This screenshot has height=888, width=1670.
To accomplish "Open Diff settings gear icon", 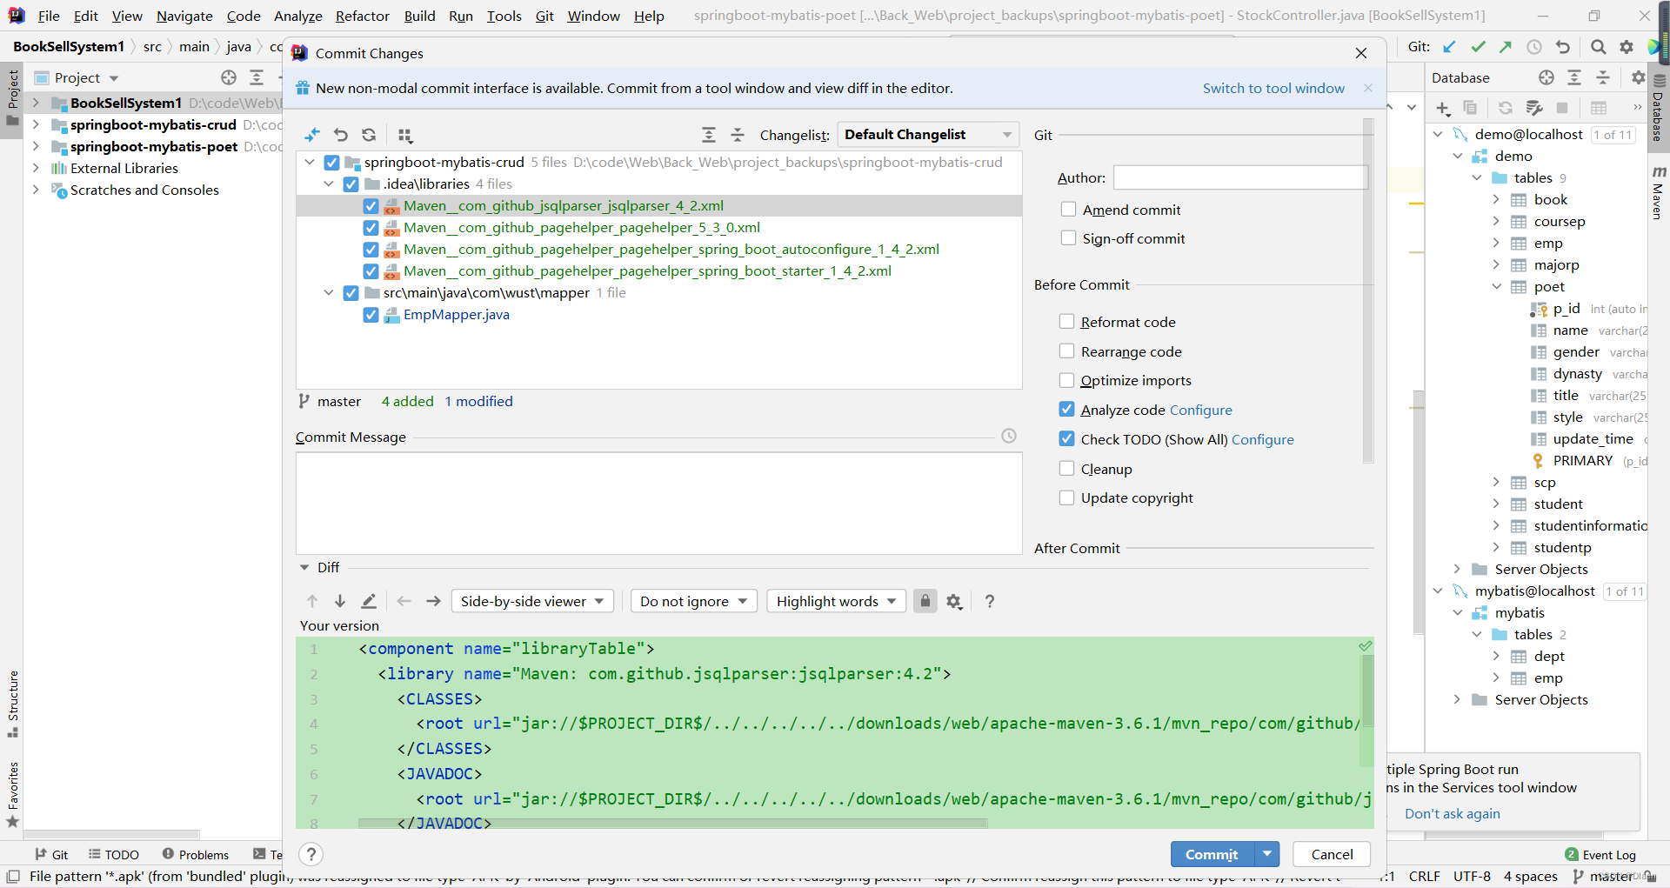I will [954, 601].
